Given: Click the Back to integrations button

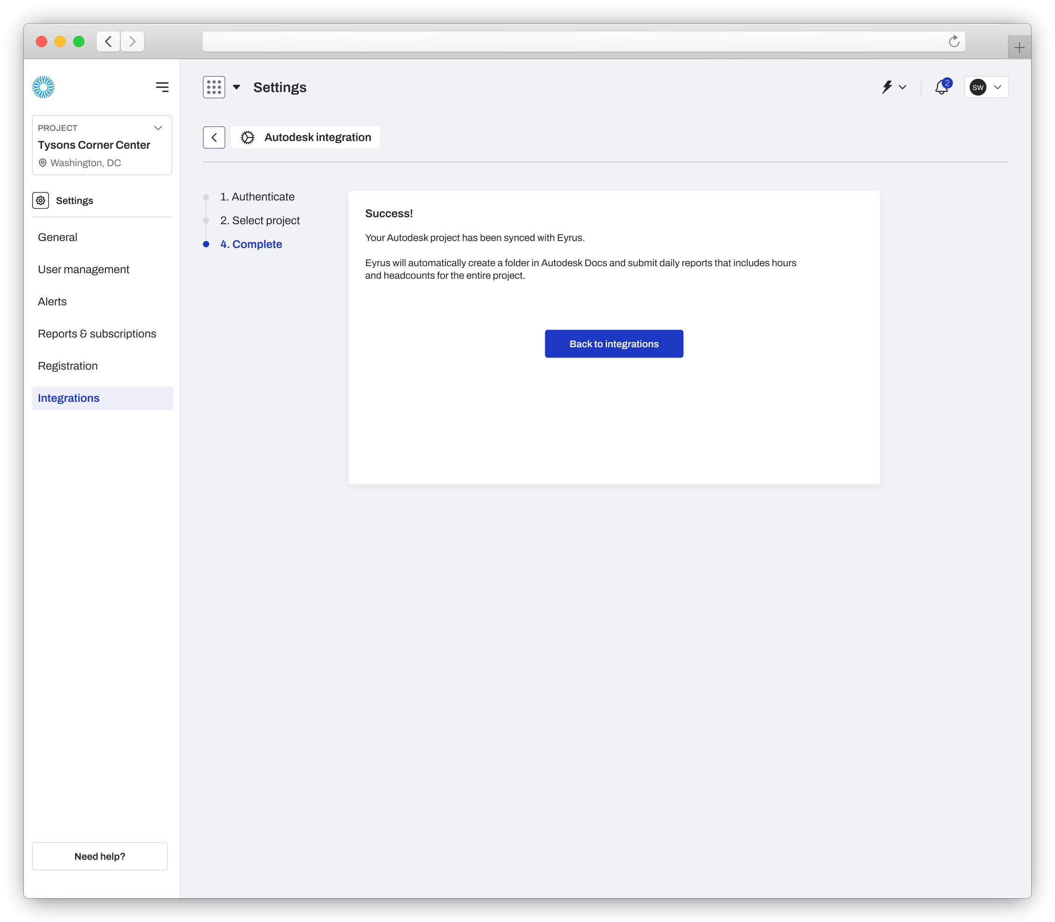Looking at the screenshot, I should 614,344.
